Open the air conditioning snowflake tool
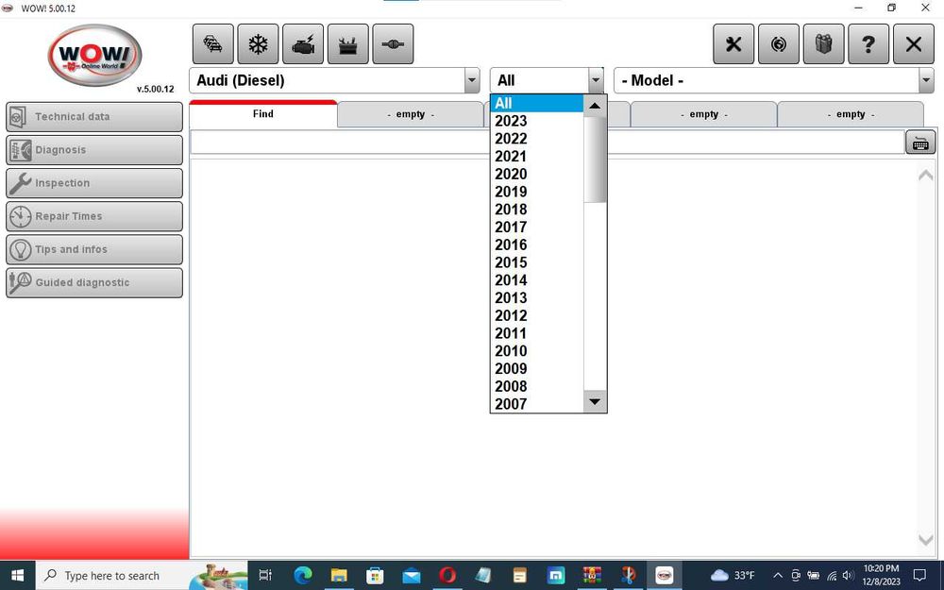The height and width of the screenshot is (590, 944). 259,44
